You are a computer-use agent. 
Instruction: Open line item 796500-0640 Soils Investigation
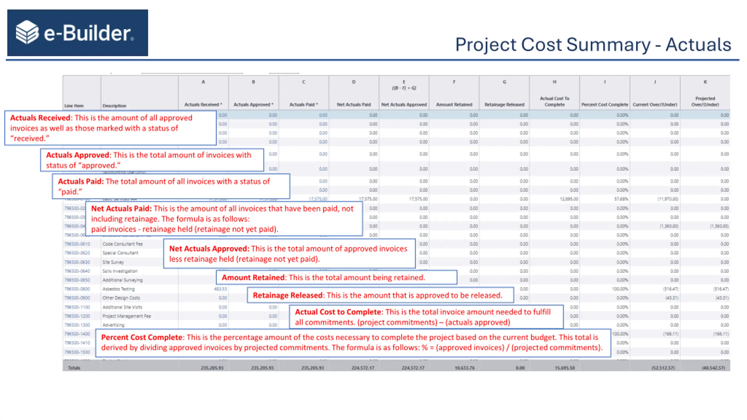pos(77,271)
